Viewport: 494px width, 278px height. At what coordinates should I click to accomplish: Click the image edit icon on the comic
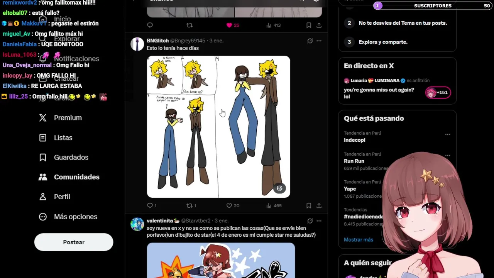click(x=280, y=188)
